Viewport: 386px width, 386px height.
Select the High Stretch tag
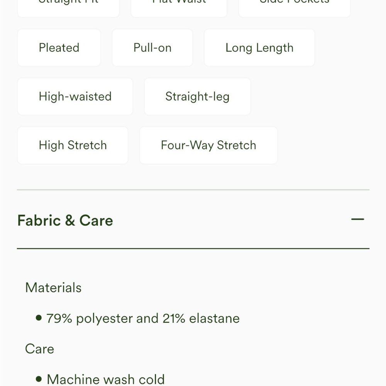click(x=73, y=145)
